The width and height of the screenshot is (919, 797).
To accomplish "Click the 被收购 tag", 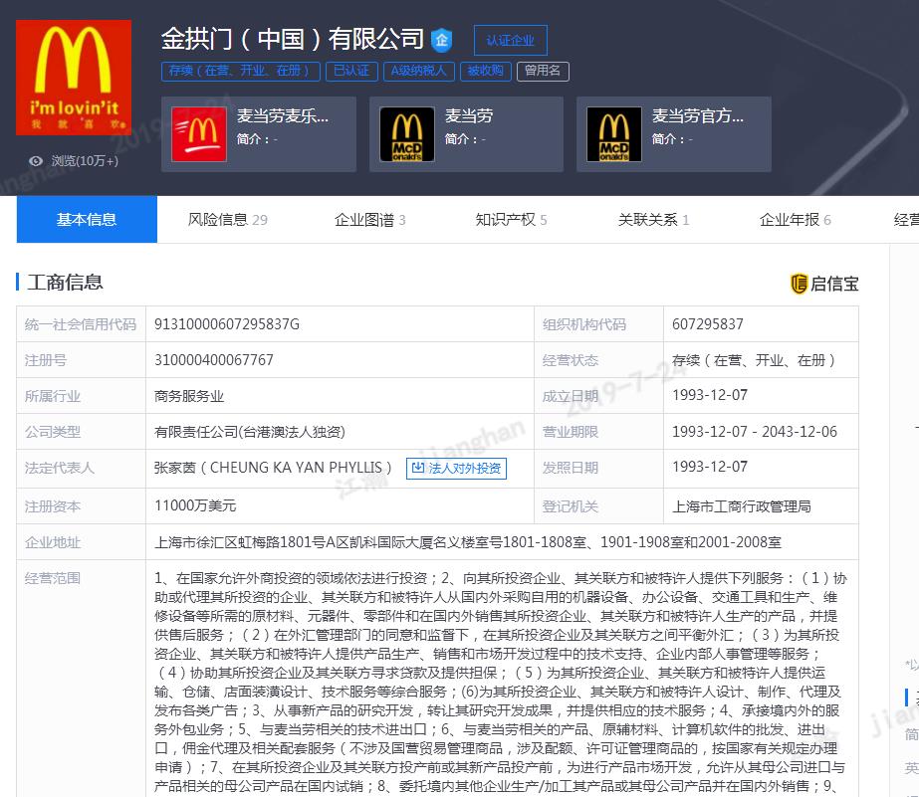I will pyautogui.click(x=485, y=71).
